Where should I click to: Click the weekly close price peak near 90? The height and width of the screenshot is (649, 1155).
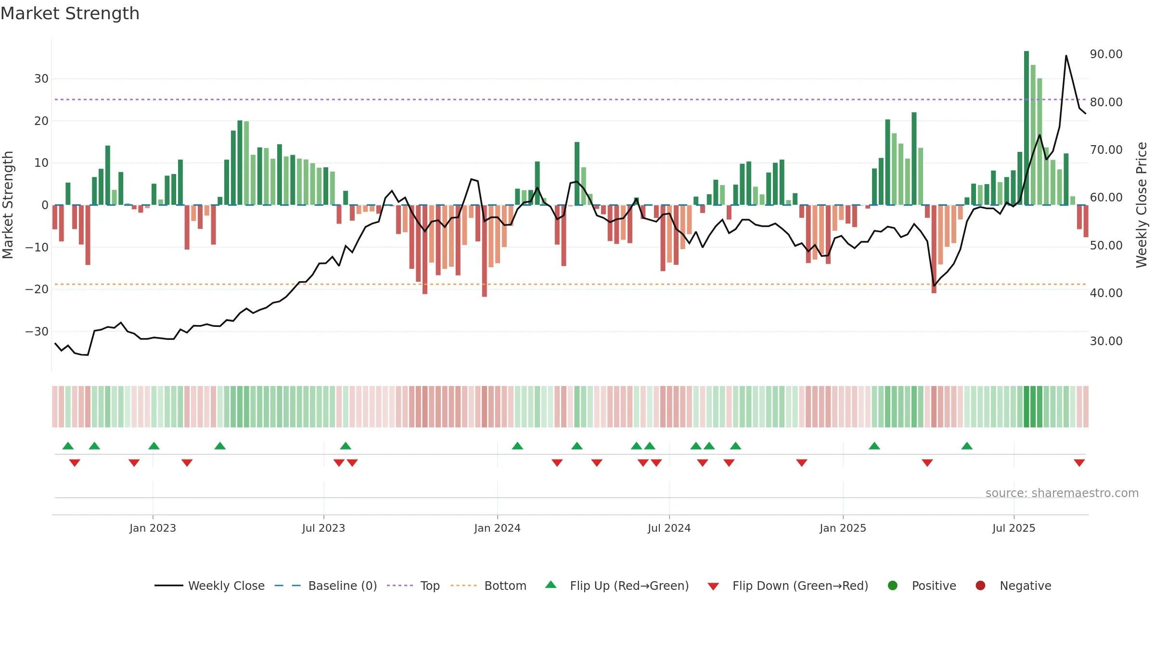tap(1066, 56)
